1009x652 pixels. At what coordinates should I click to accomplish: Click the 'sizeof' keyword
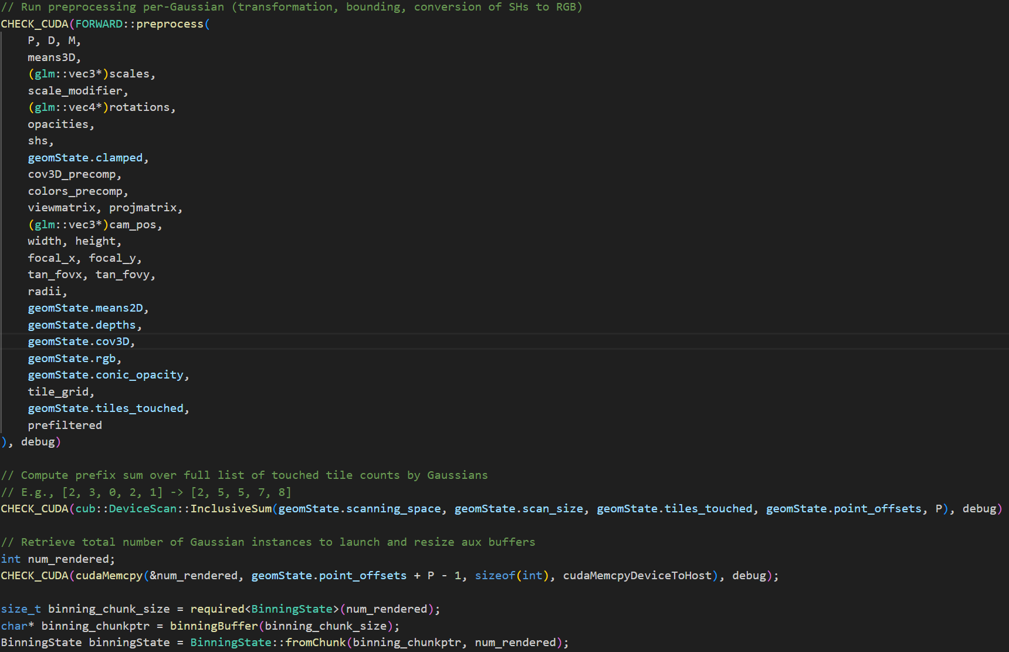[495, 576]
